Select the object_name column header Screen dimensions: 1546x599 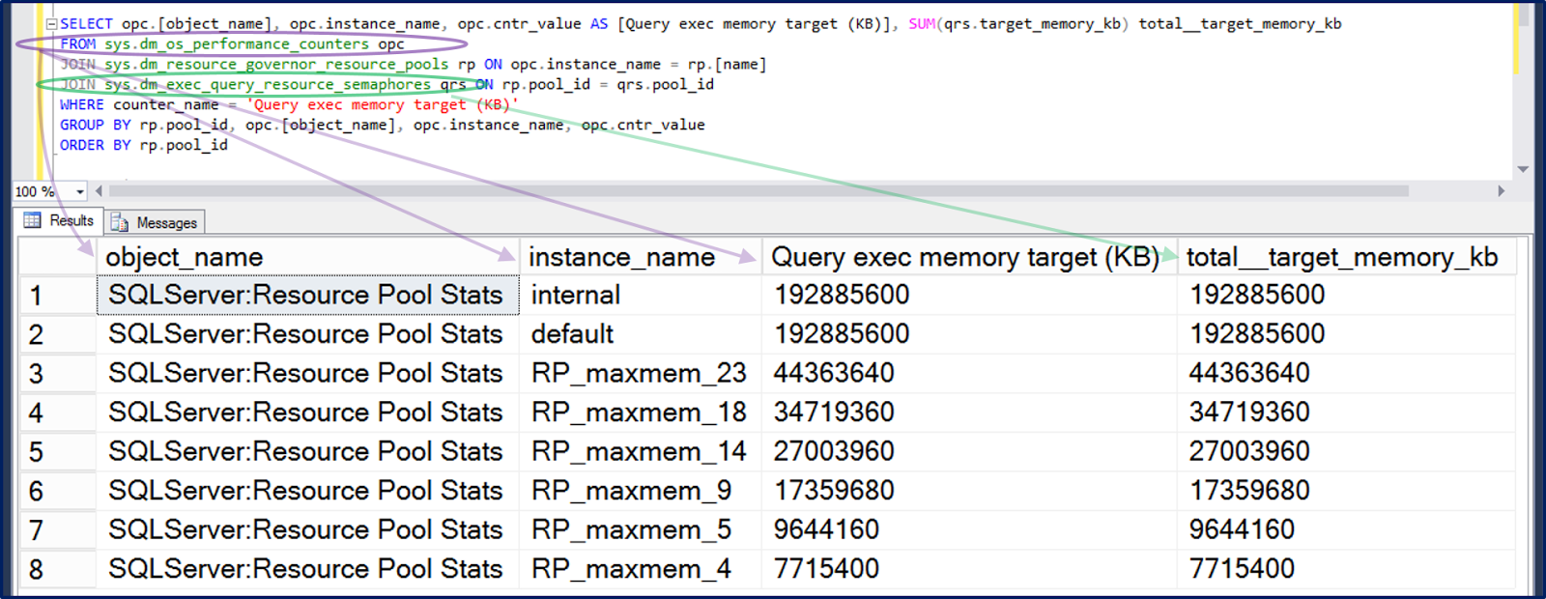pos(308,257)
